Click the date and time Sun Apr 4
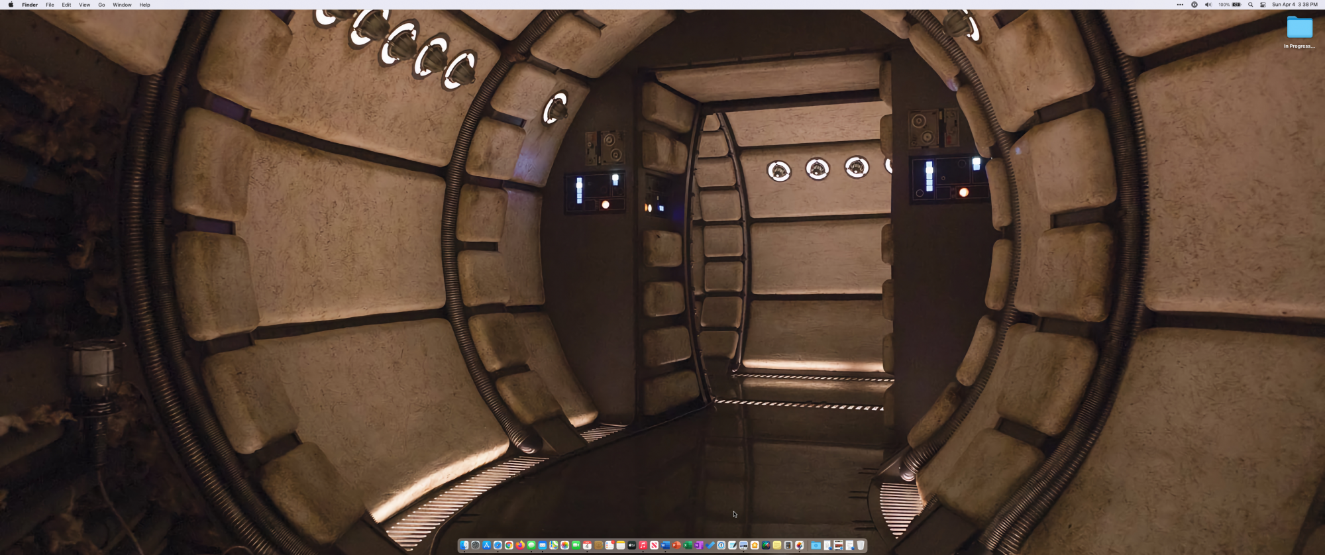The image size is (1325, 555). pyautogui.click(x=1295, y=5)
